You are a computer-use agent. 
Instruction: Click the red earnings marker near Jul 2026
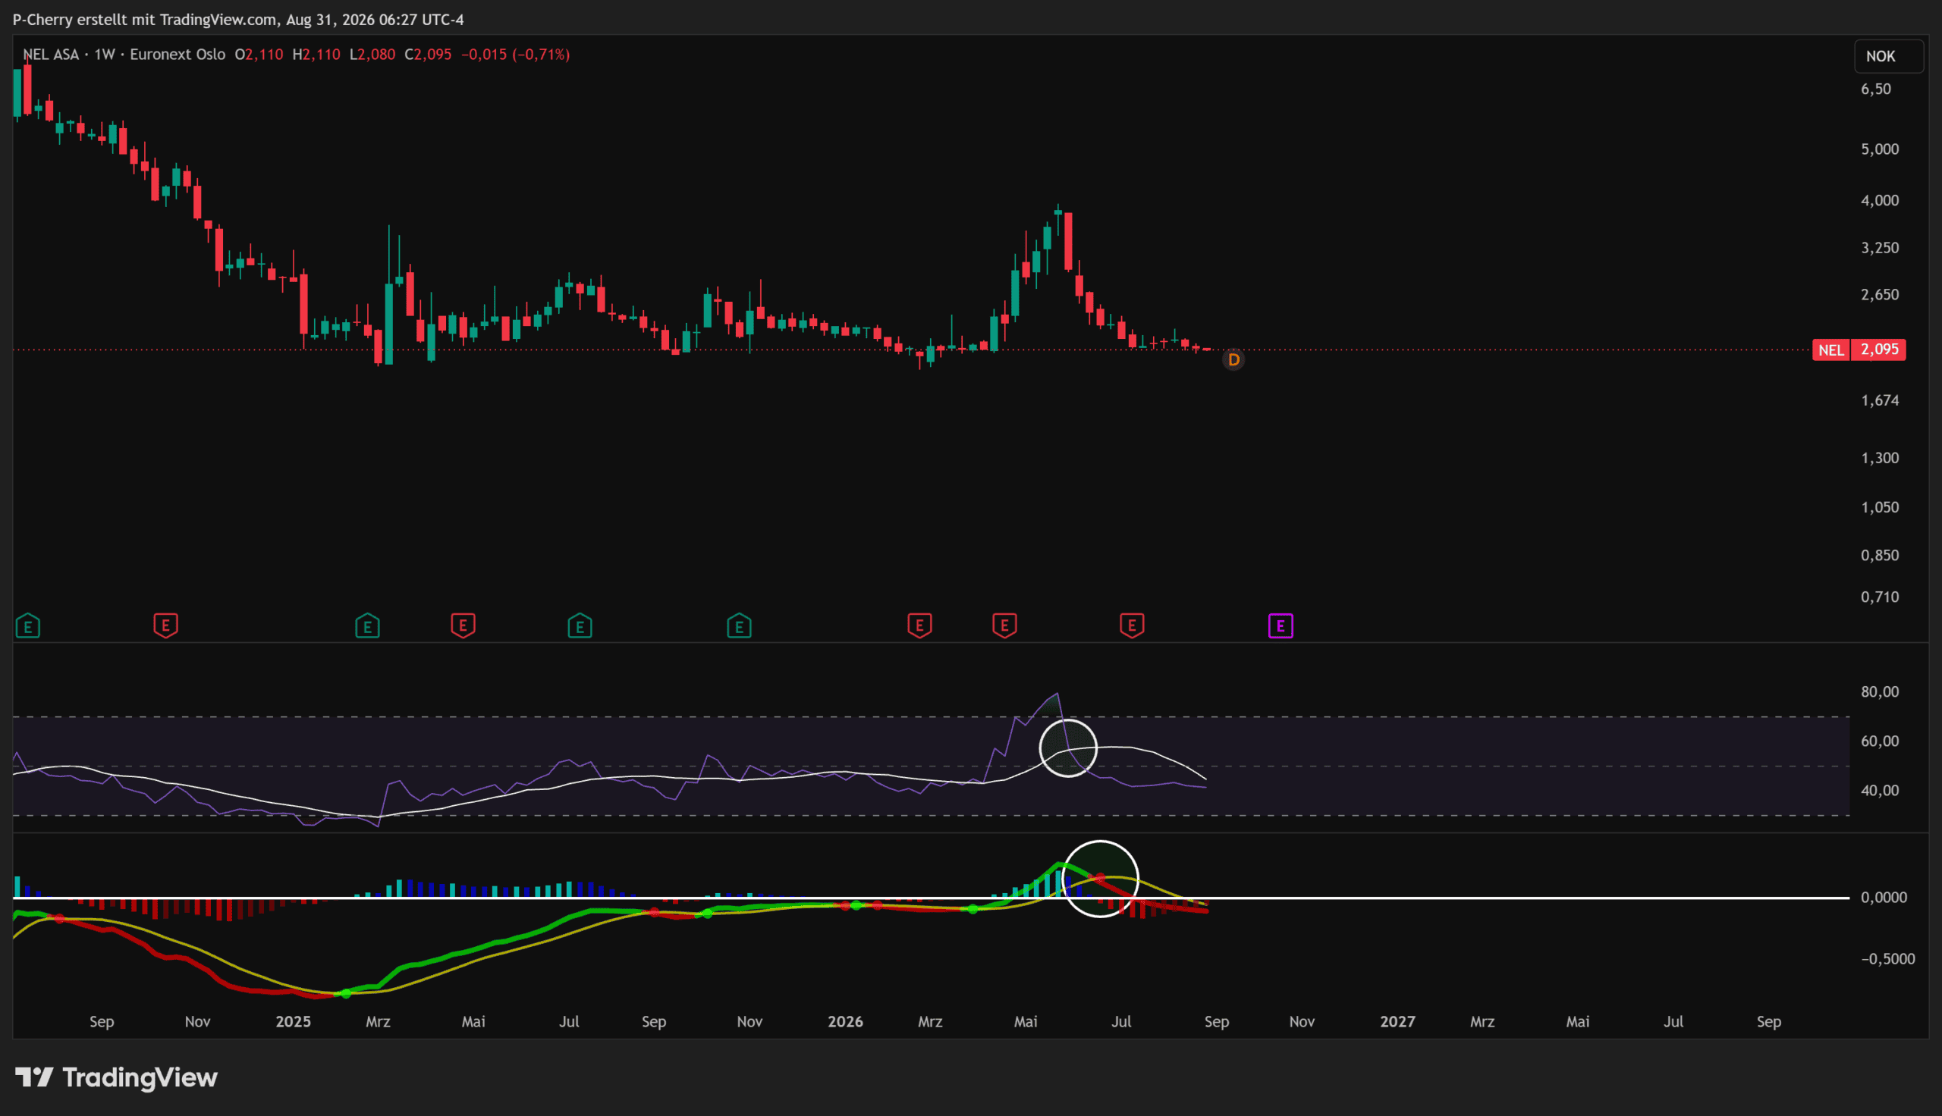(1132, 626)
